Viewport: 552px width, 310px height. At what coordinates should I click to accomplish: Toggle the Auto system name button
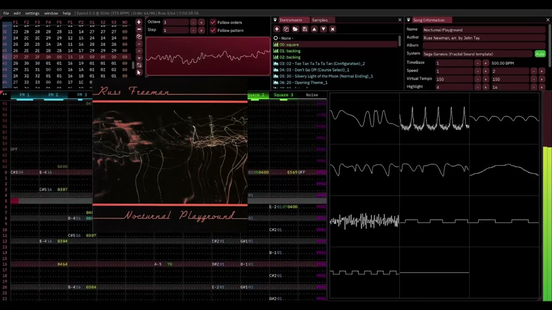pos(540,54)
